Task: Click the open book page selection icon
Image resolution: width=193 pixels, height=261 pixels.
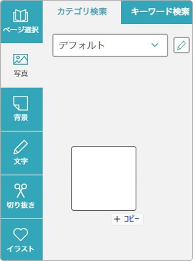Action: coord(21,15)
